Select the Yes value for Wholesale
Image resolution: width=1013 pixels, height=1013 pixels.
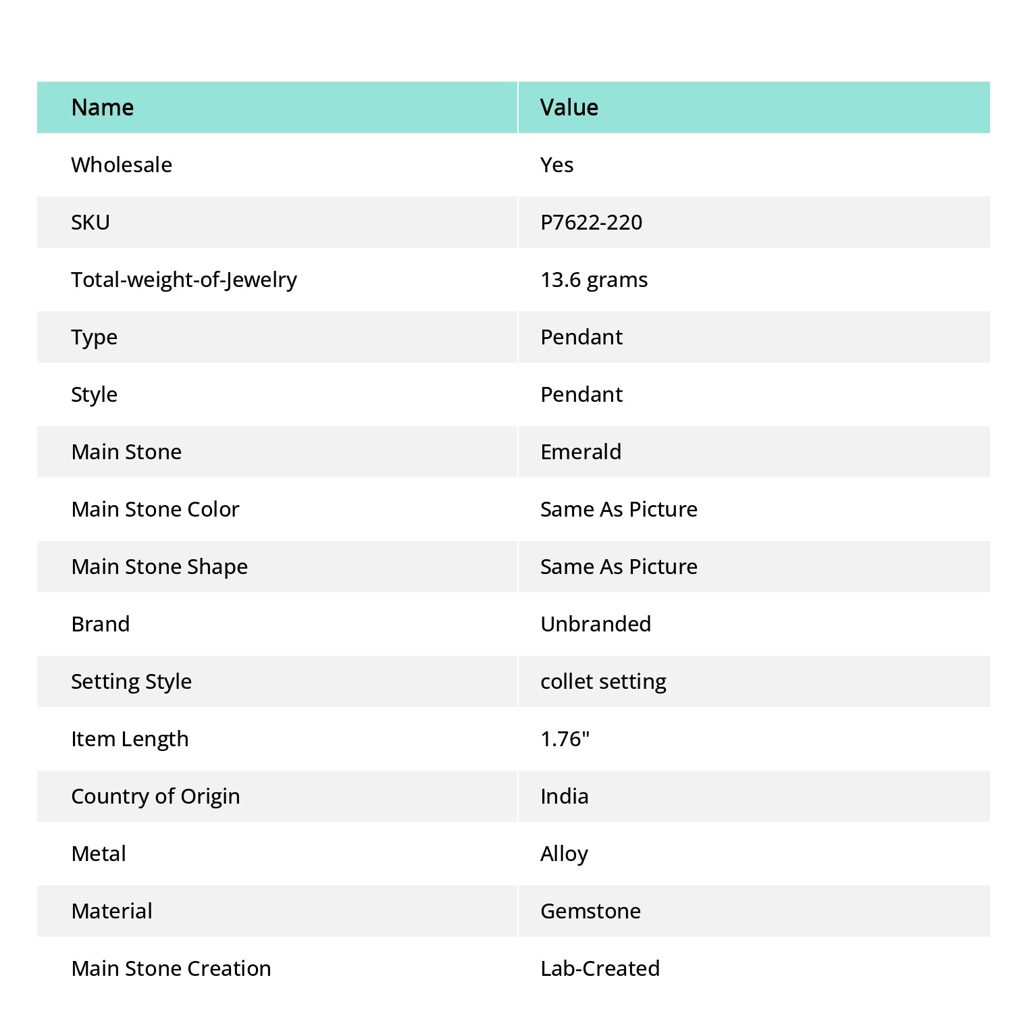point(557,165)
